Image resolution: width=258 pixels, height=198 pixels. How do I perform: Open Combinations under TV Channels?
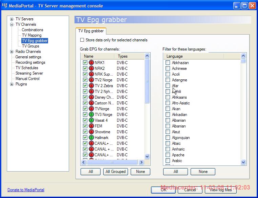(x=33, y=30)
